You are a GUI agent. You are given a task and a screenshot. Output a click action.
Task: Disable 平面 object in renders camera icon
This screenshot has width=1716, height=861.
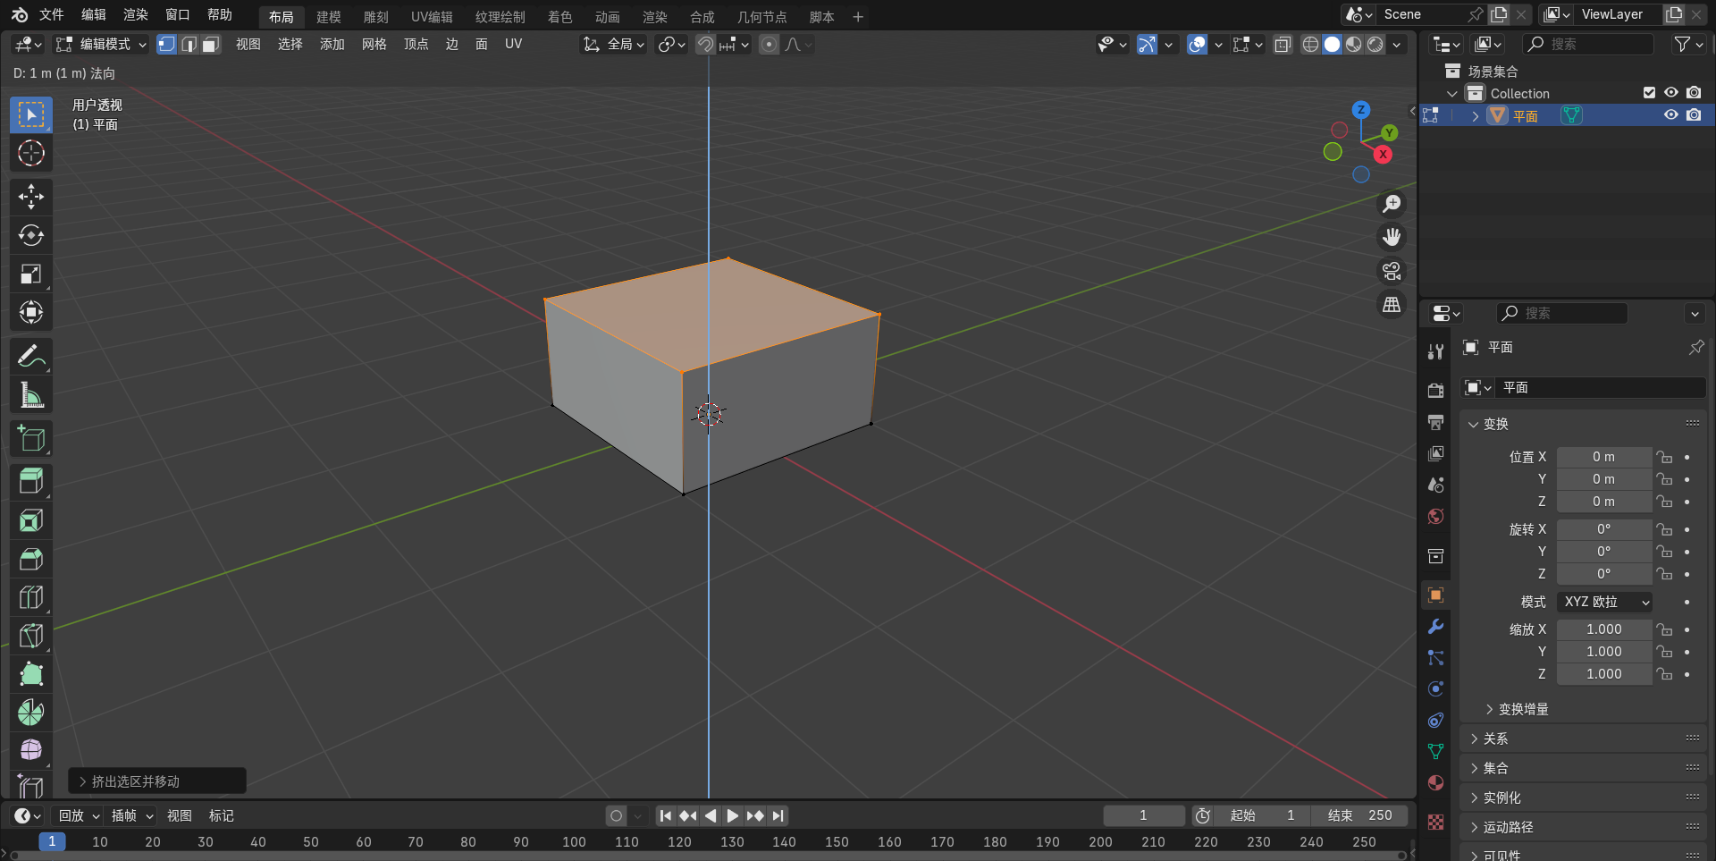[x=1694, y=115]
